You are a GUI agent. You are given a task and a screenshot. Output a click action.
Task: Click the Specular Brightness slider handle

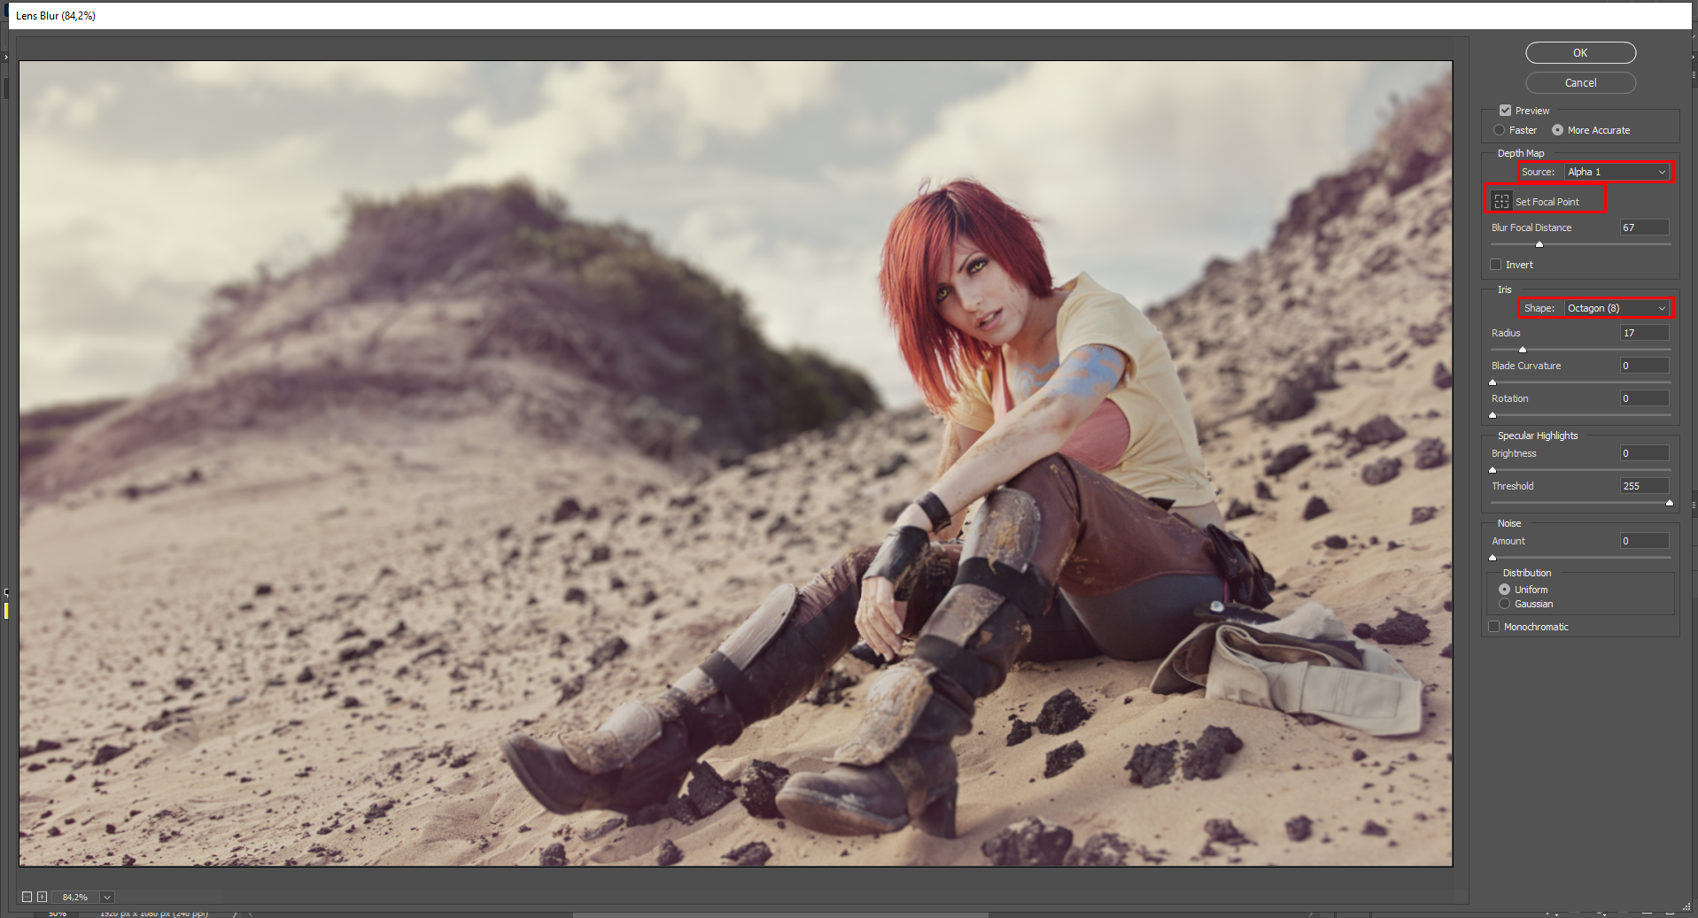1493,470
